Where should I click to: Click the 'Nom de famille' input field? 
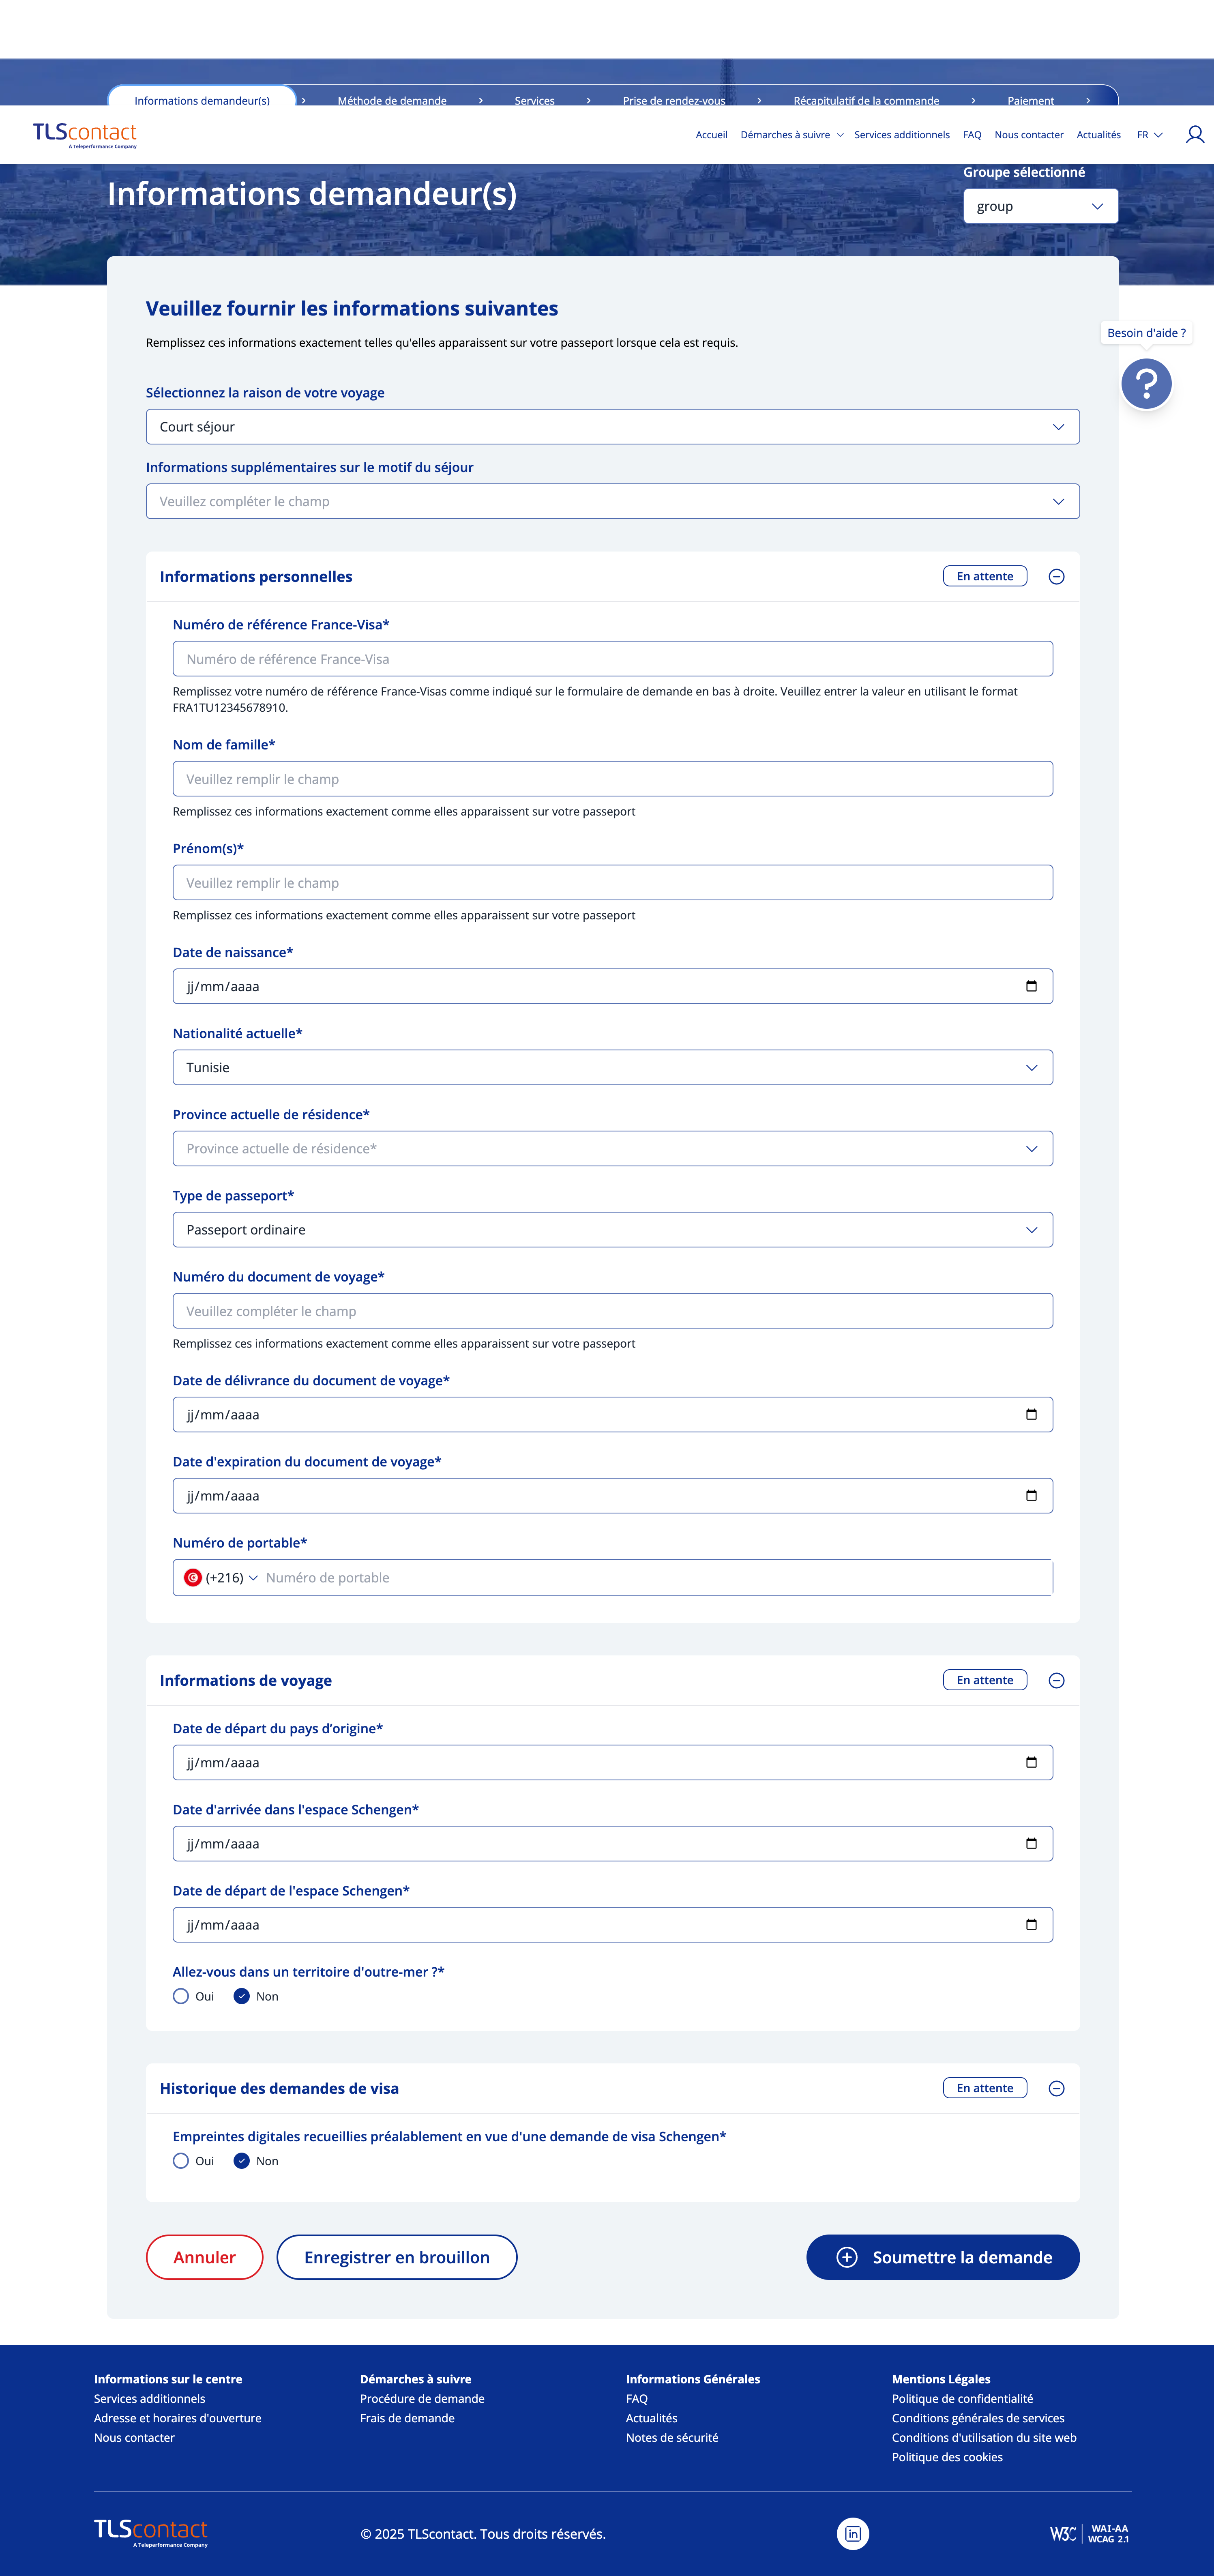[x=612, y=778]
